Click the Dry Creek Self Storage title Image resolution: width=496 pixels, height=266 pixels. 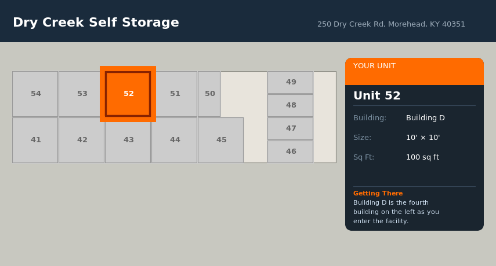[x=96, y=23]
